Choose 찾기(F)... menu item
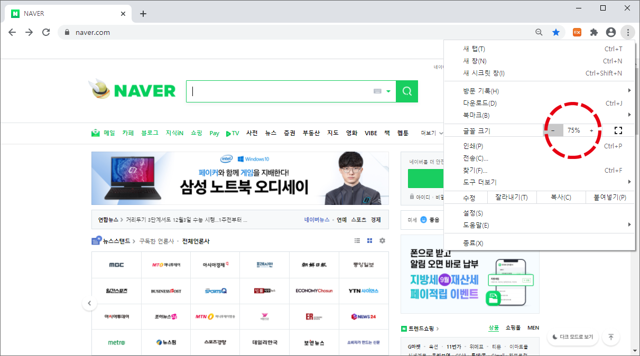The height and width of the screenshot is (356, 640). pyautogui.click(x=539, y=170)
